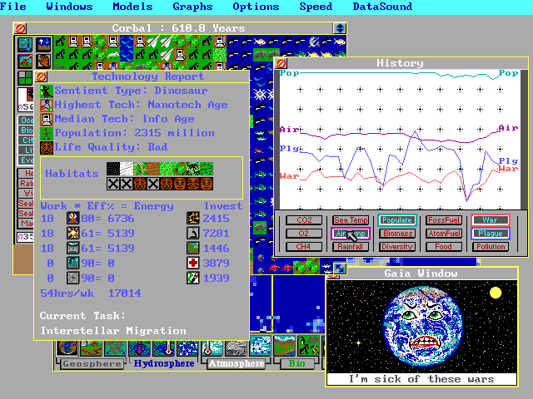Click the paintbrush art investment icon
This screenshot has height=399, width=533.
coord(193,278)
